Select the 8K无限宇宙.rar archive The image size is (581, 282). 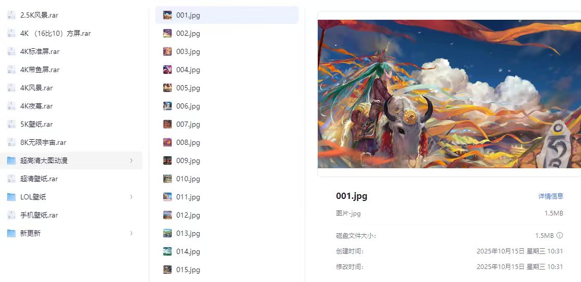click(71, 142)
